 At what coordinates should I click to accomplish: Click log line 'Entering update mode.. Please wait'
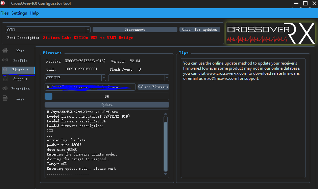pos(81,168)
